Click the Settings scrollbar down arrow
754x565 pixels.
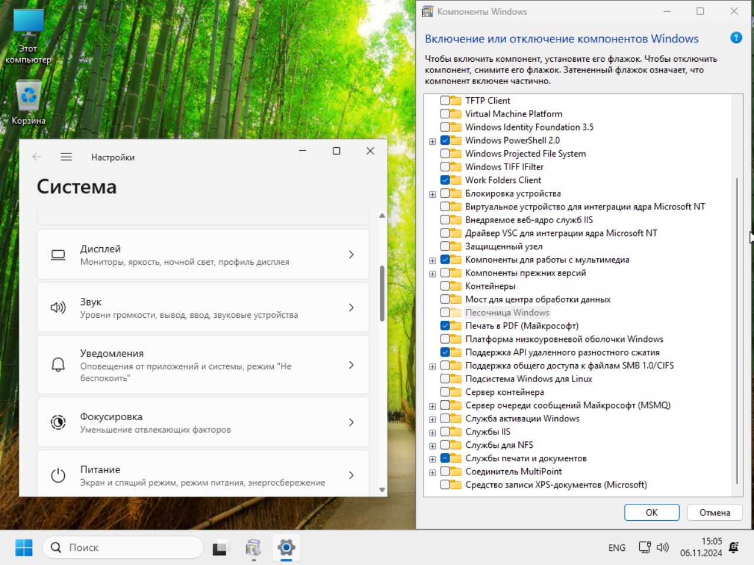382,490
